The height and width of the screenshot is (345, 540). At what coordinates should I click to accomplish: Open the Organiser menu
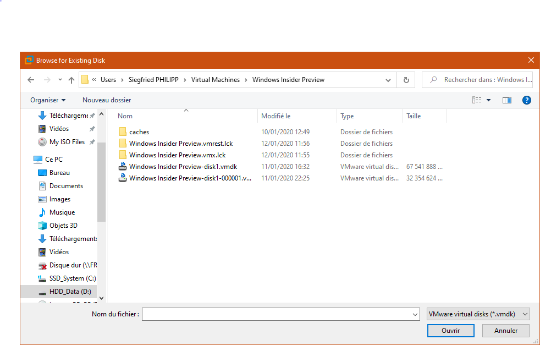48,100
